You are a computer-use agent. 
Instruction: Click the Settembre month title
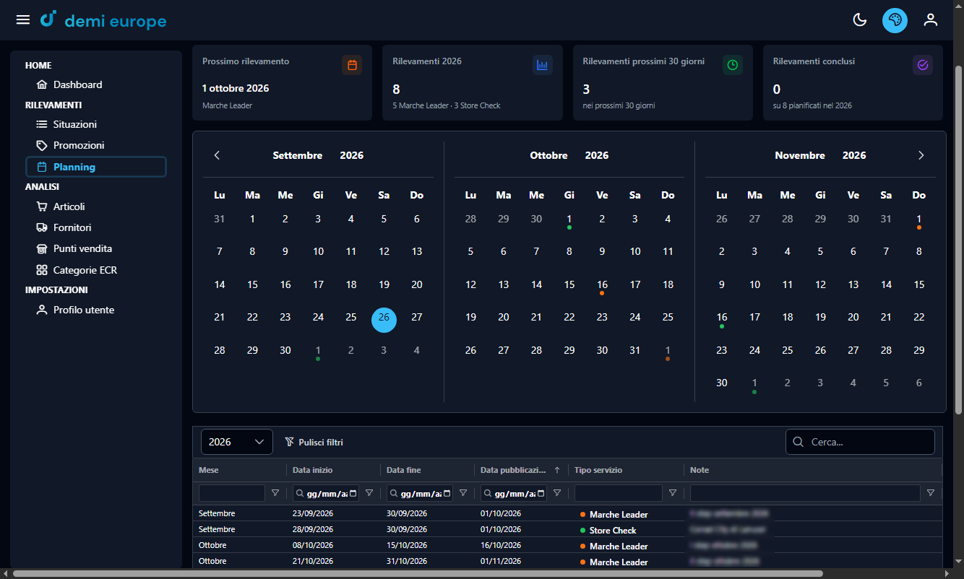click(x=298, y=155)
